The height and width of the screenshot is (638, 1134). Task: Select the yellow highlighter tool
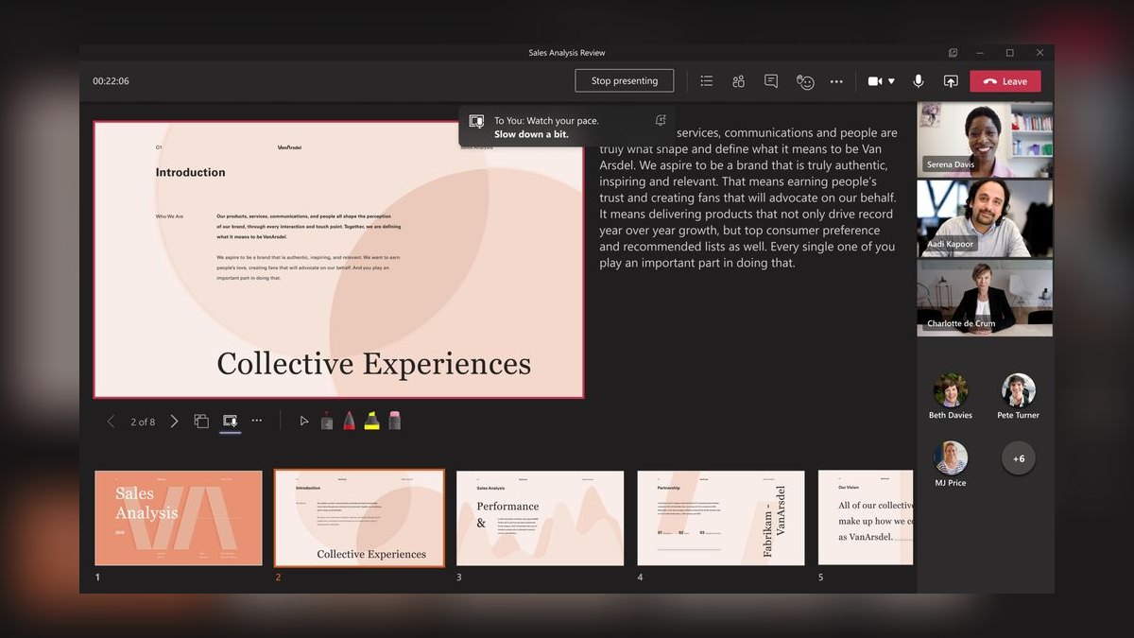click(x=372, y=421)
